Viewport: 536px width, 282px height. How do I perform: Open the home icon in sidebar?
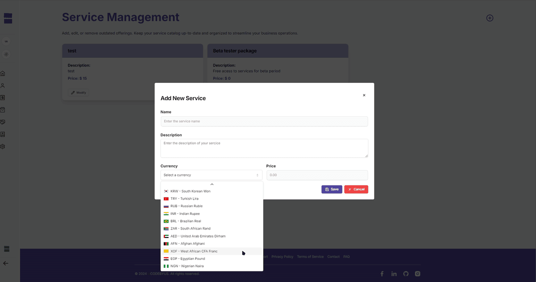click(3, 74)
